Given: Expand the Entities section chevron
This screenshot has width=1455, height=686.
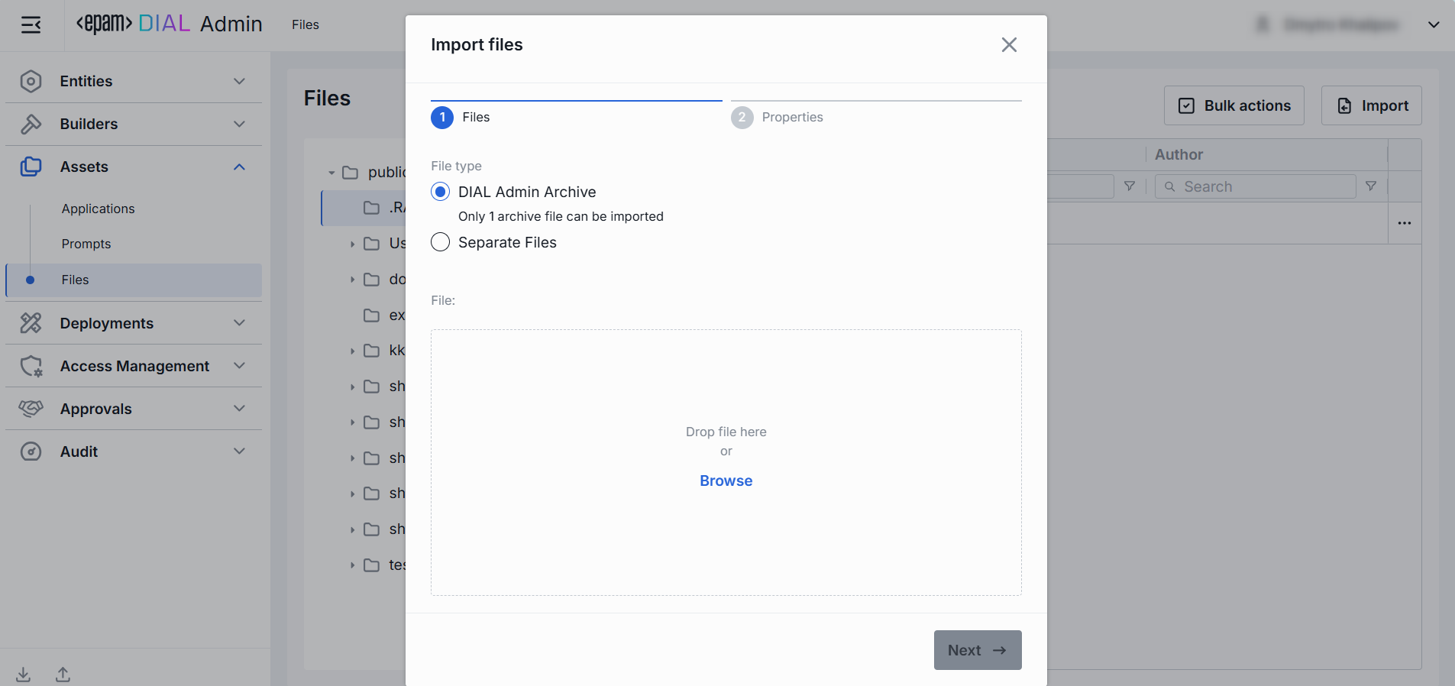Looking at the screenshot, I should (x=239, y=81).
